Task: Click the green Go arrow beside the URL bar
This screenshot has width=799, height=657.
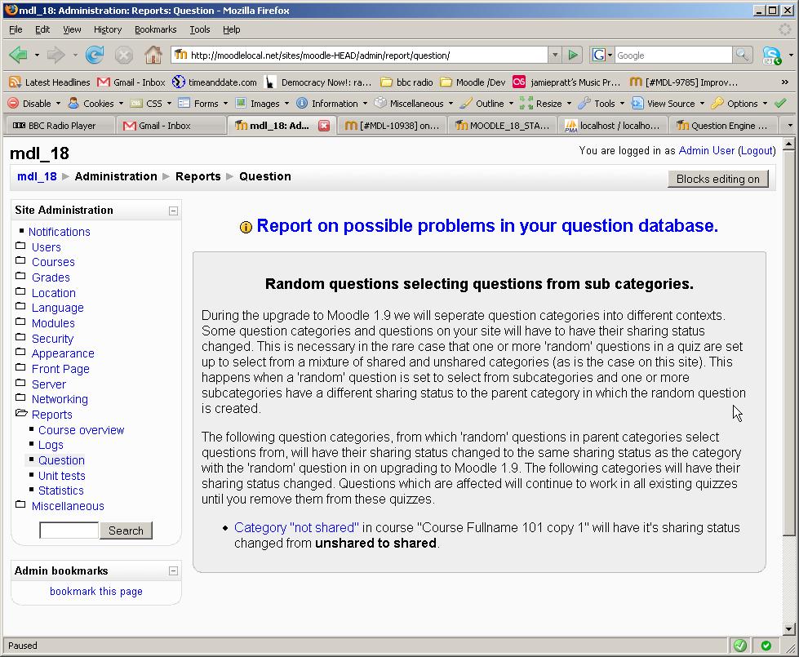Action: 573,55
